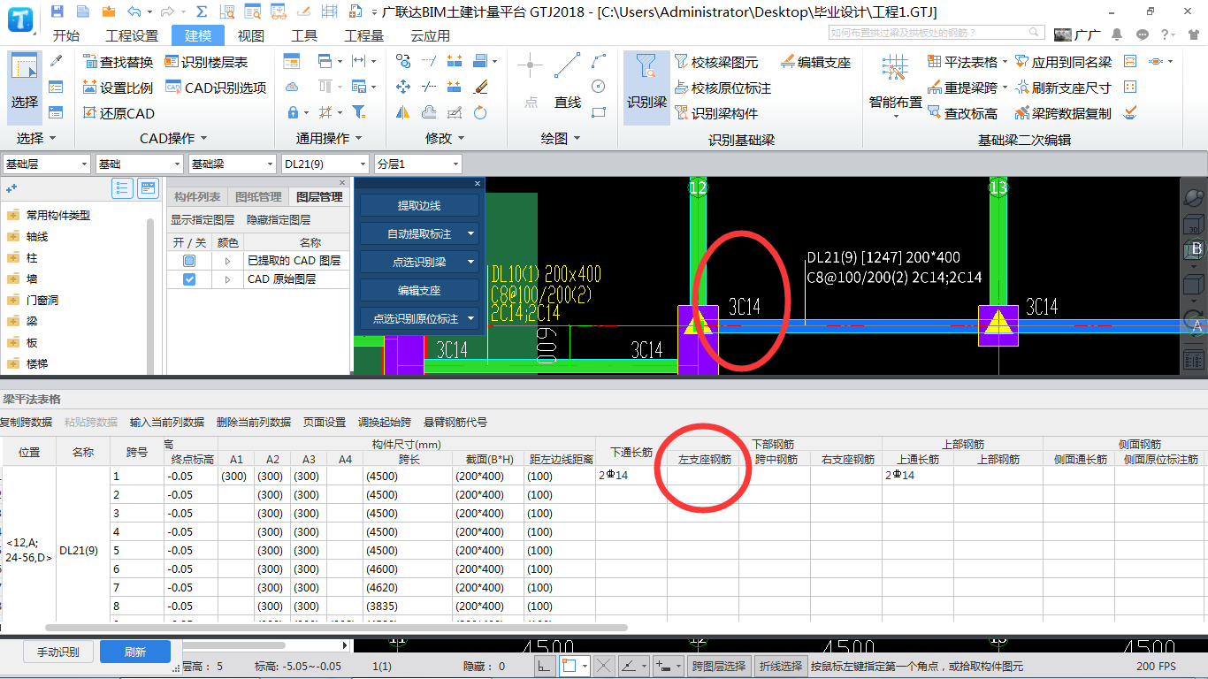Switch to the 构件列表 panel tab
Image resolution: width=1208 pixels, height=679 pixels.
tap(197, 197)
